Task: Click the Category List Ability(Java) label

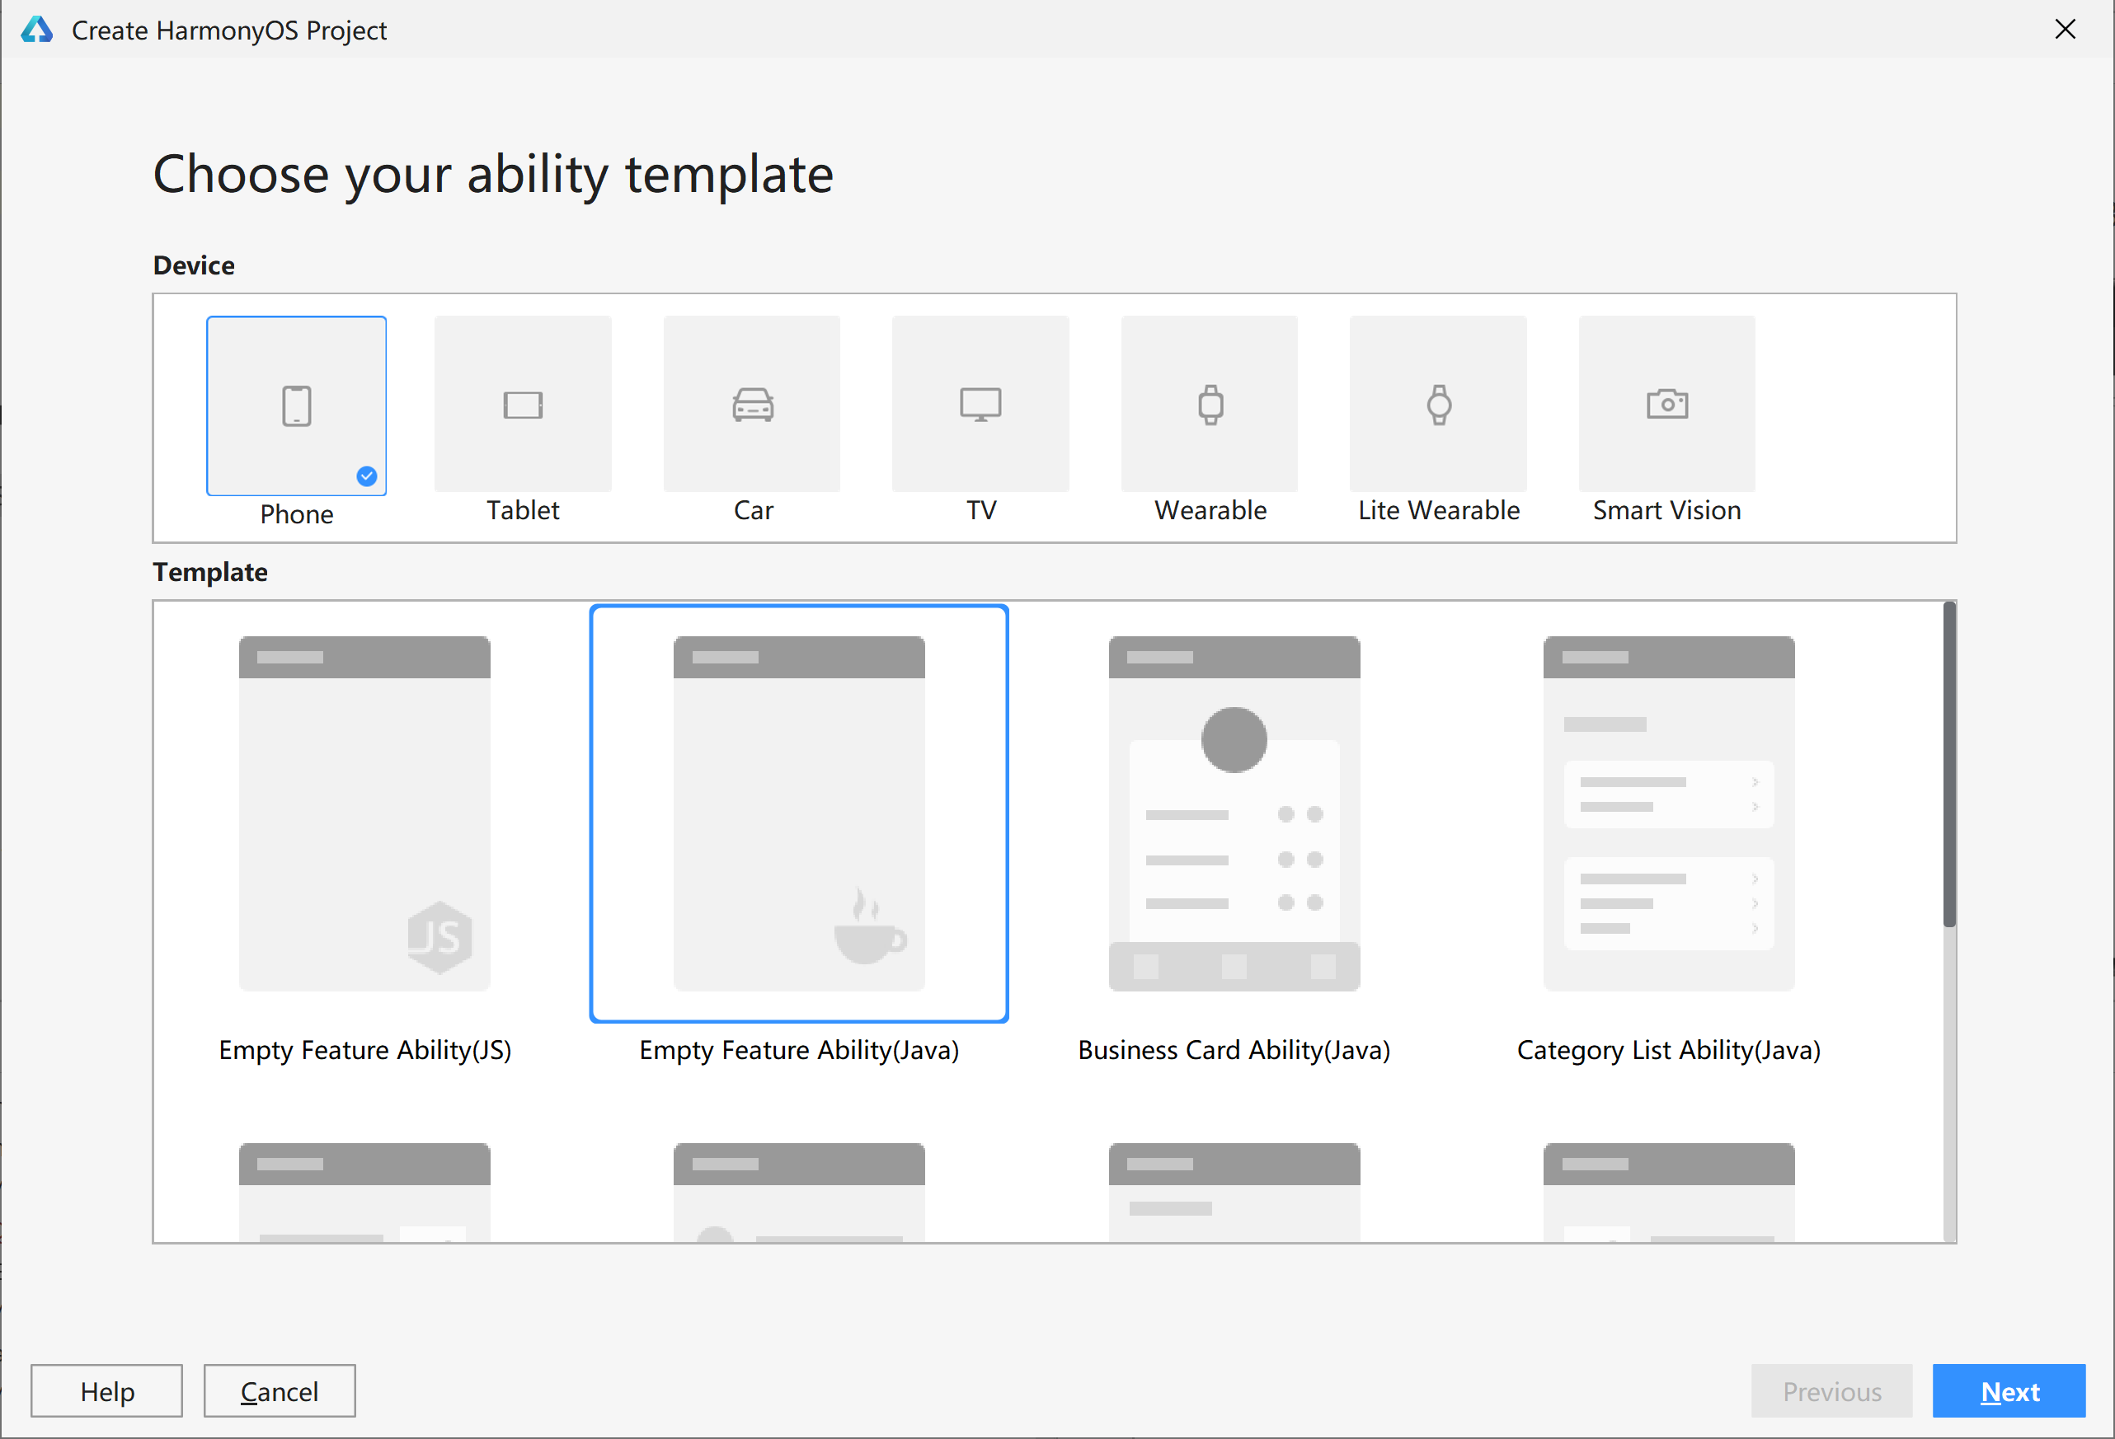Action: click(1669, 1050)
